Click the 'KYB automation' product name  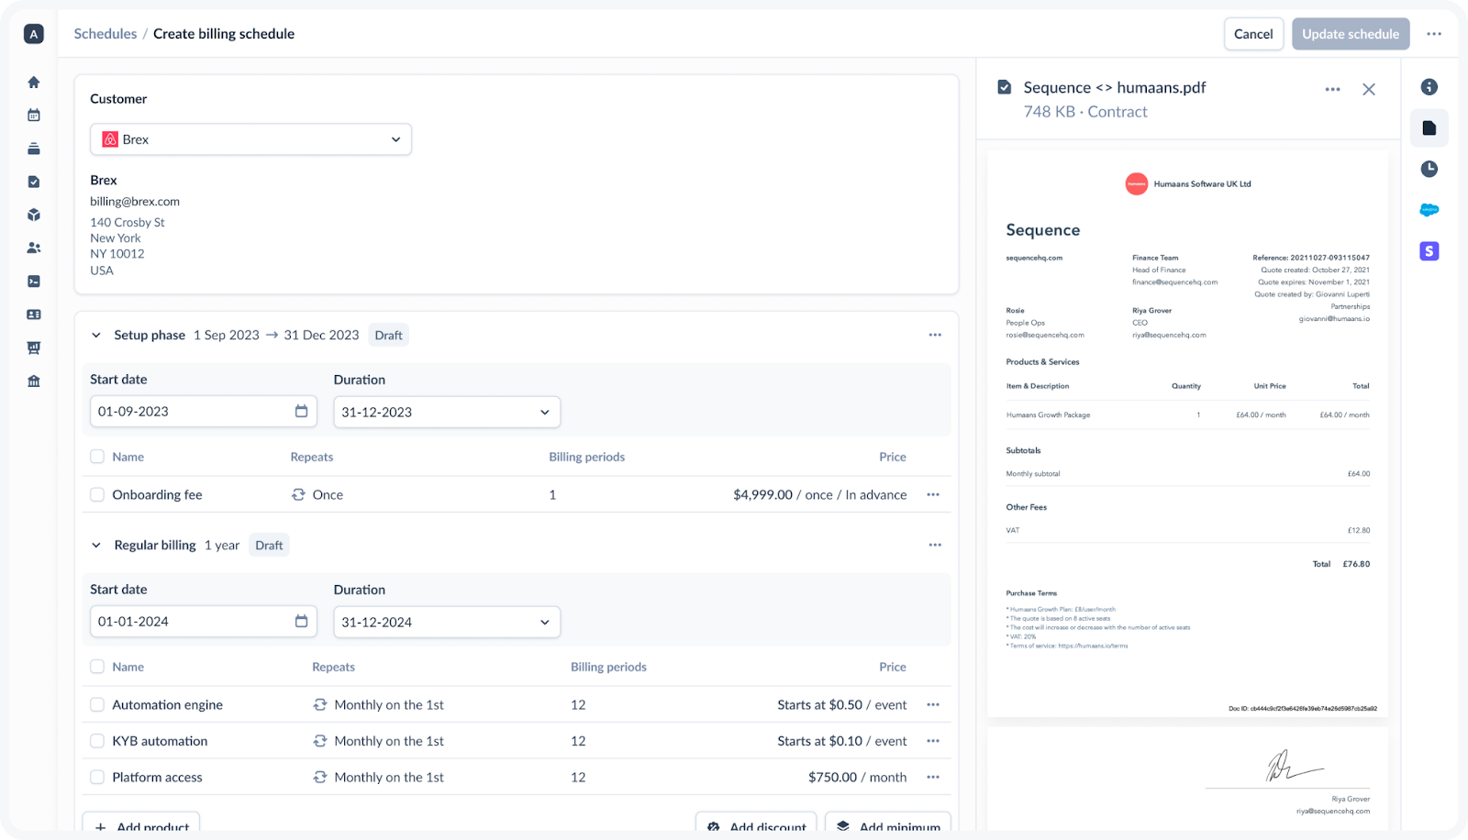point(161,741)
